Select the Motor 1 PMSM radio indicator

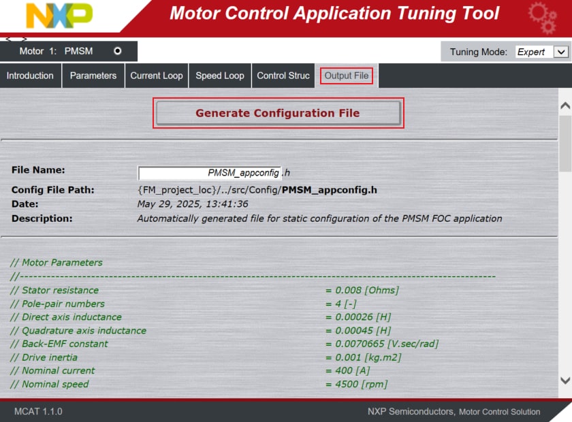(x=118, y=51)
